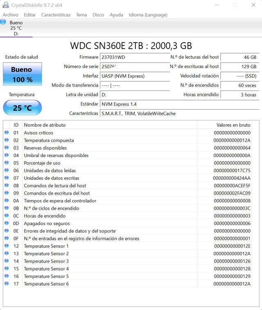Open the Archivo menu
262x310 pixels.
click(10, 15)
